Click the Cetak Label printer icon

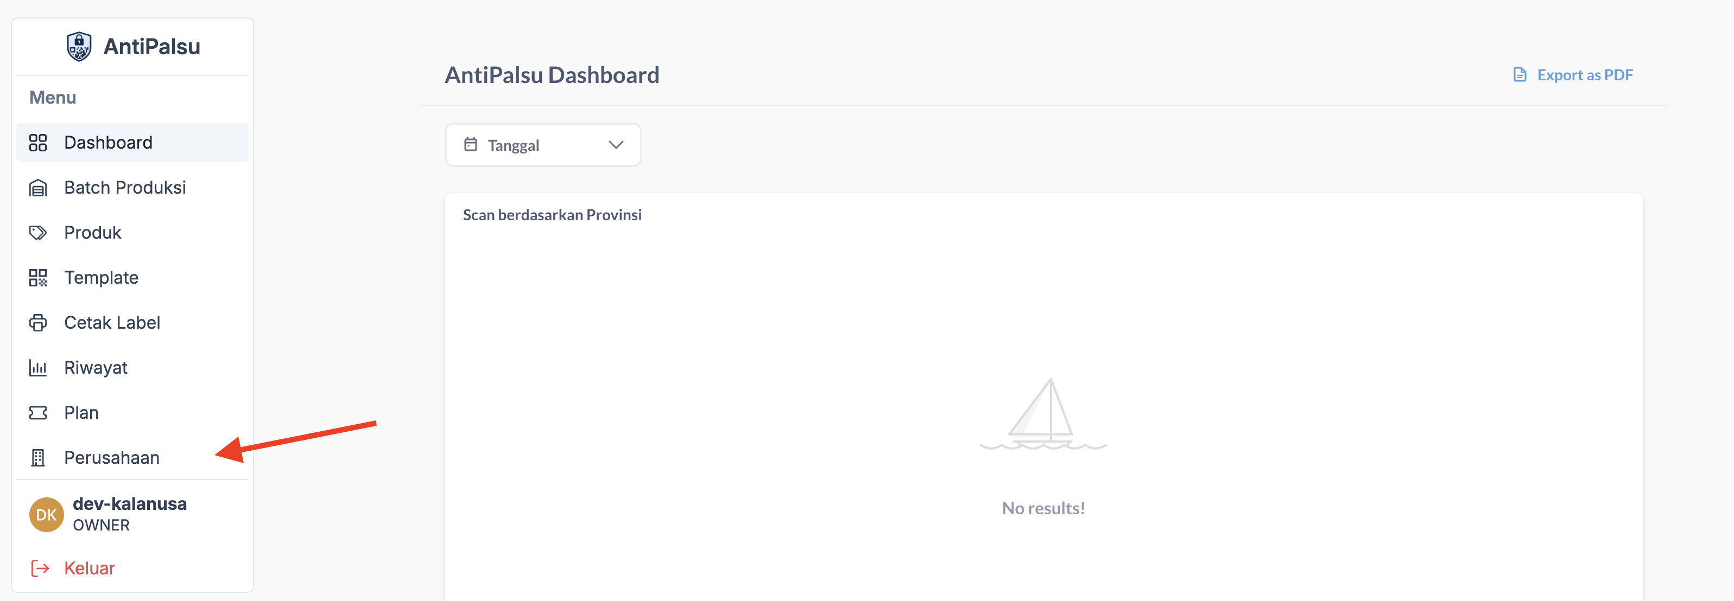click(37, 323)
